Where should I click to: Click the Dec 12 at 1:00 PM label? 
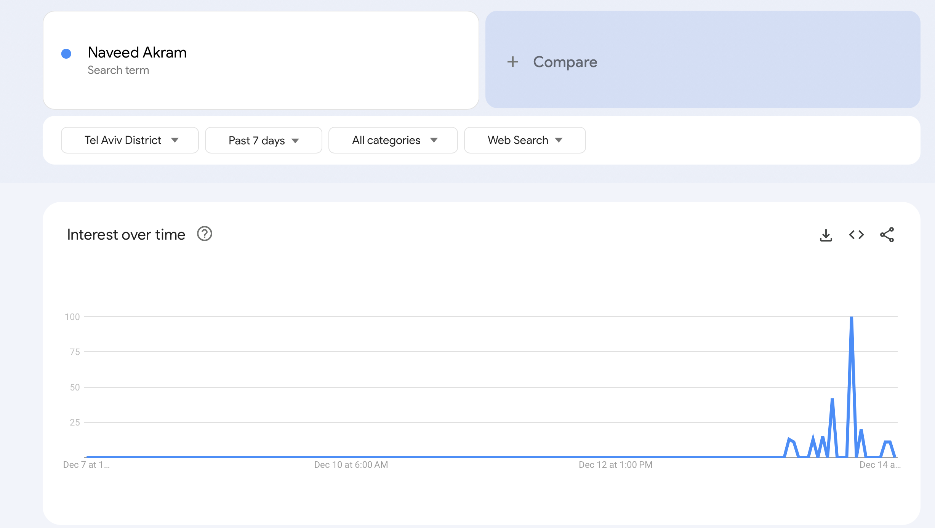pos(615,465)
